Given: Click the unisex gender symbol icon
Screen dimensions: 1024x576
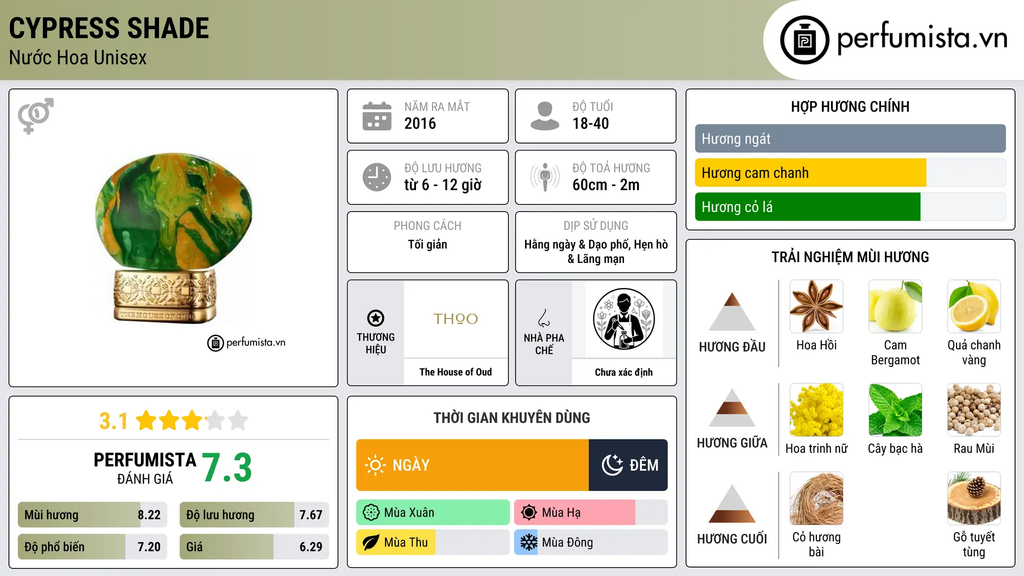Looking at the screenshot, I should click(35, 115).
